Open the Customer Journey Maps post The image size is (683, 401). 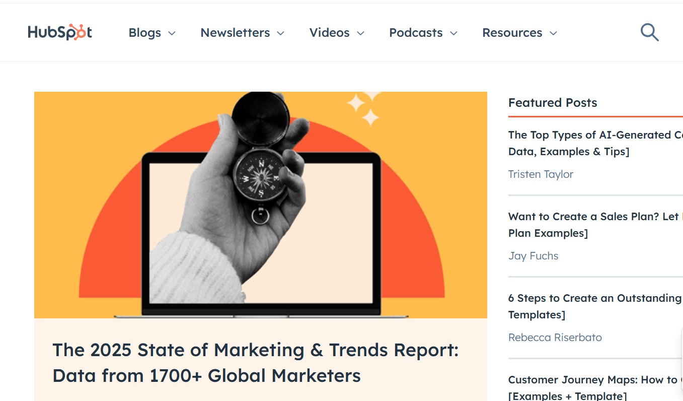(x=595, y=387)
